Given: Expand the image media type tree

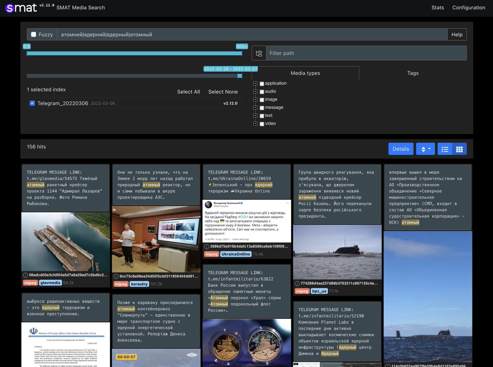Looking at the screenshot, I should point(255,99).
